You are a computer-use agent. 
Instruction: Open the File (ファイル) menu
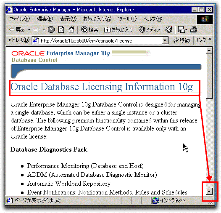(x=19, y=19)
